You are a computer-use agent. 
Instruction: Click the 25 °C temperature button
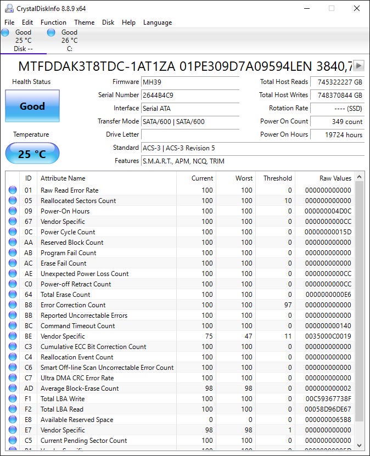pos(32,153)
